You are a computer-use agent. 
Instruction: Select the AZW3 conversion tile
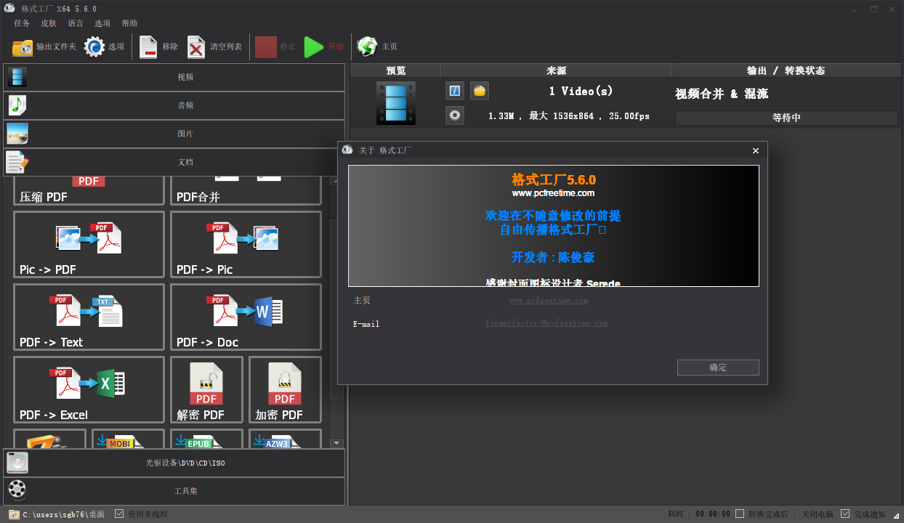coord(285,439)
